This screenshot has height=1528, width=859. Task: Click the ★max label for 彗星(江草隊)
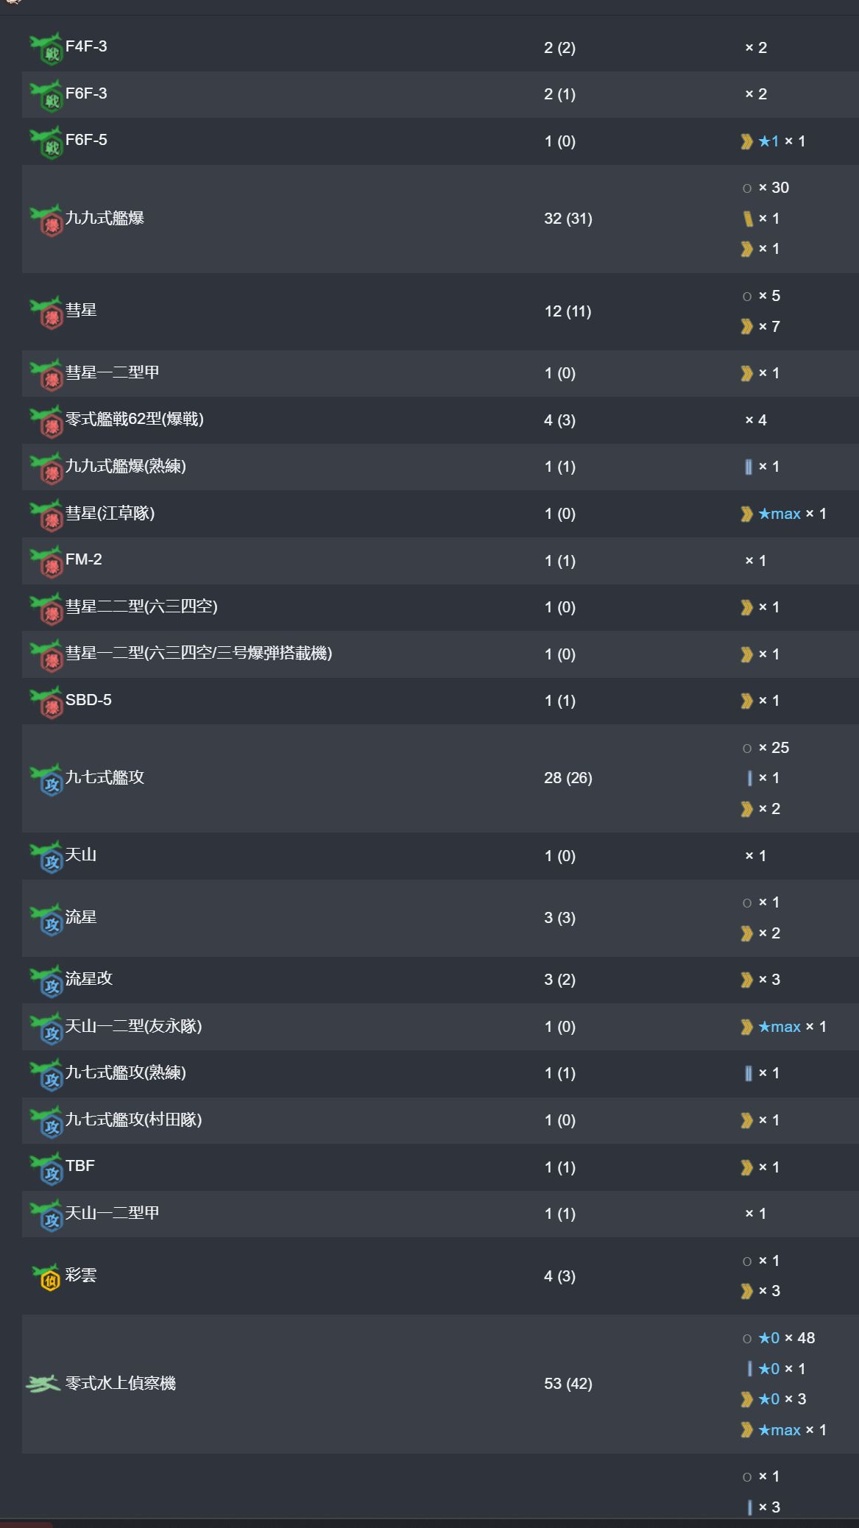click(780, 514)
